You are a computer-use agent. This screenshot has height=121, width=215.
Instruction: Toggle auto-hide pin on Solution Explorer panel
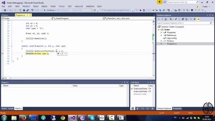coord(210,15)
